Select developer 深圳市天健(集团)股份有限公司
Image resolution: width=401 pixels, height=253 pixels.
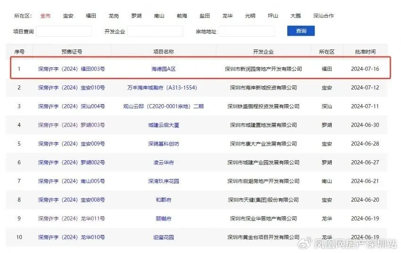263,200
